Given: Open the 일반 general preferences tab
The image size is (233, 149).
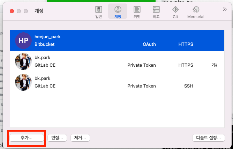Looking at the screenshot, I should (98, 12).
